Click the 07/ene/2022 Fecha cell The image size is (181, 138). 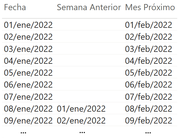(28, 97)
